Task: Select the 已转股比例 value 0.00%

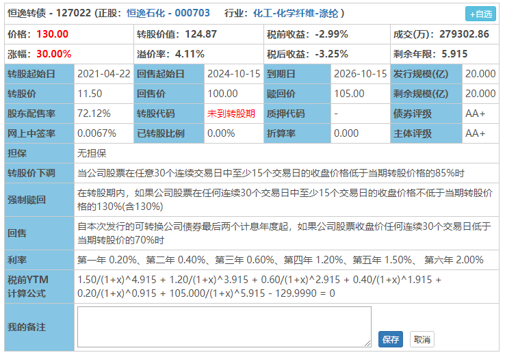Action: [221, 133]
